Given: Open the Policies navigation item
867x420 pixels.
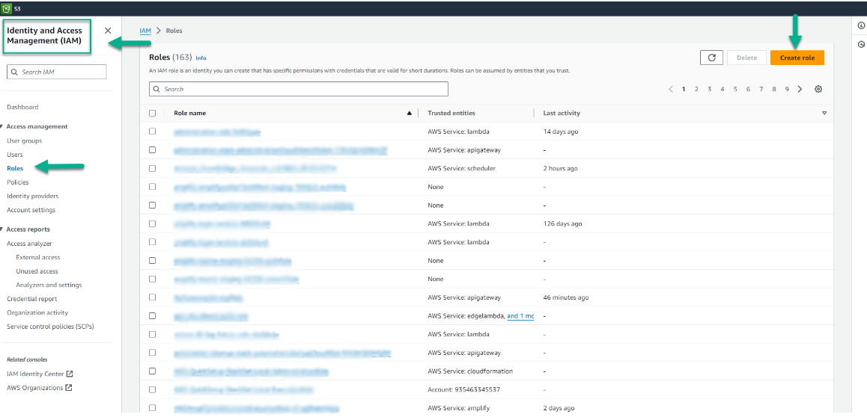Looking at the screenshot, I should pyautogui.click(x=18, y=182).
